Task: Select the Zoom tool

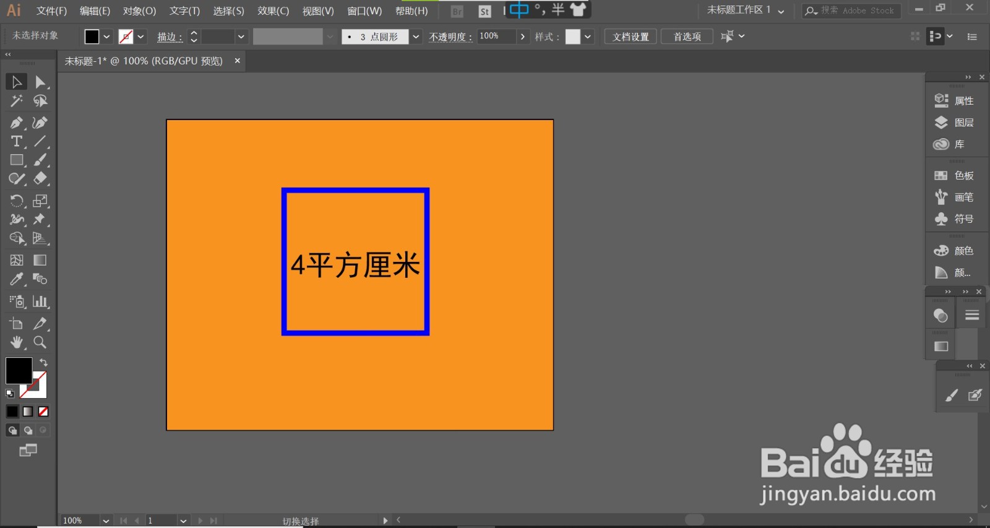Action: (40, 342)
